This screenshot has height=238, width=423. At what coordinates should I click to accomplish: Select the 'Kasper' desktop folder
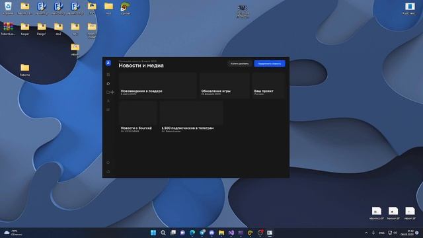[25, 29]
